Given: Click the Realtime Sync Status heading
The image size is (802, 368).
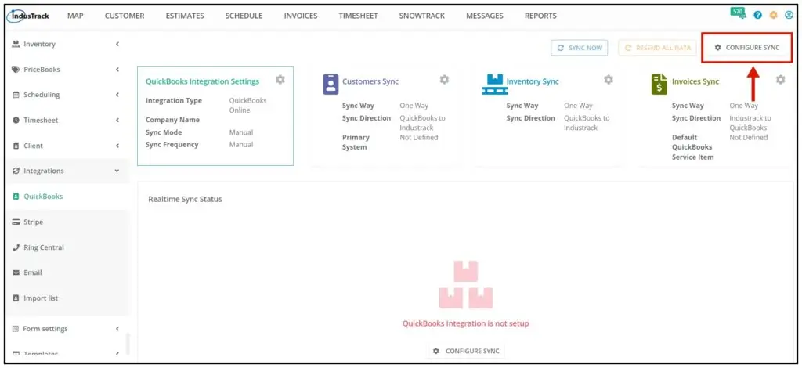Looking at the screenshot, I should click(185, 200).
